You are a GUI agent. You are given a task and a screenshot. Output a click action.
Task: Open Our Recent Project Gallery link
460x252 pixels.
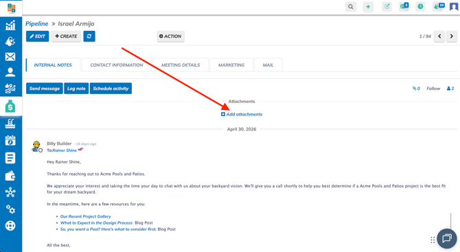[86, 216]
